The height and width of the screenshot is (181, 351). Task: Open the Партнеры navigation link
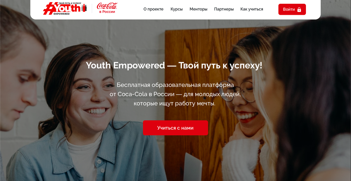224,9
